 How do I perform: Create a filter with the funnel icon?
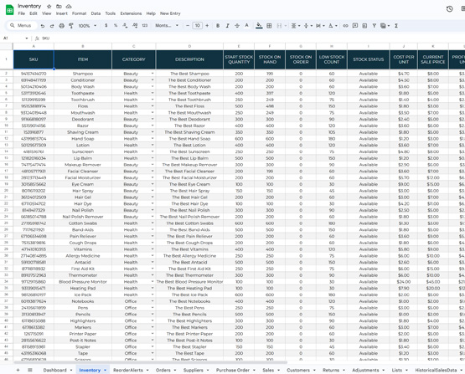(x=374, y=26)
